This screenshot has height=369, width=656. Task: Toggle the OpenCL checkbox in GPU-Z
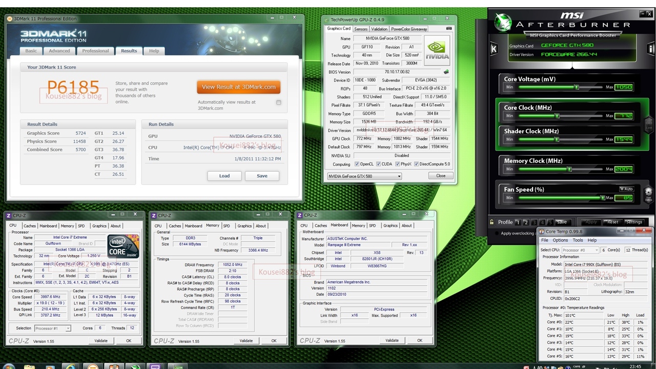[x=357, y=164]
